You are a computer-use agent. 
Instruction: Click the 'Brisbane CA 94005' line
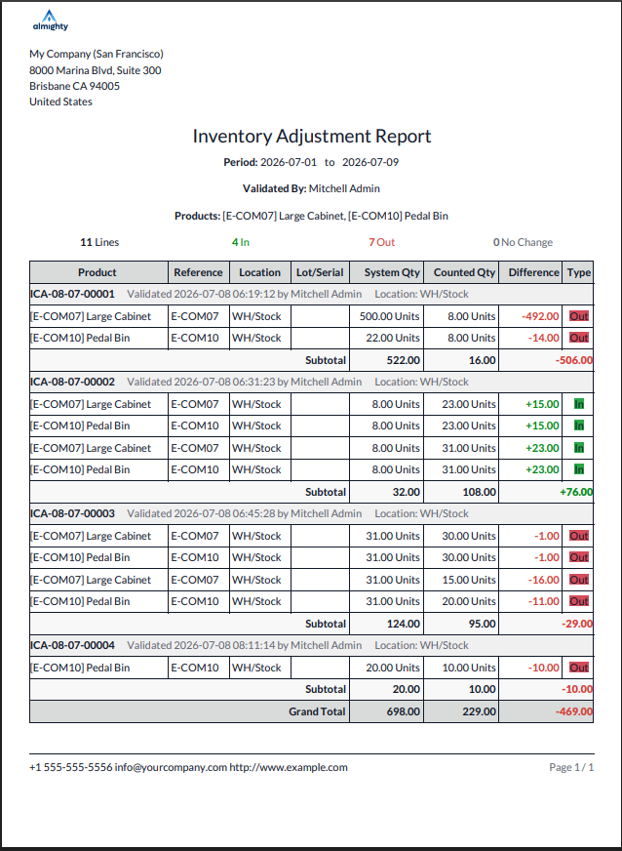click(x=74, y=86)
